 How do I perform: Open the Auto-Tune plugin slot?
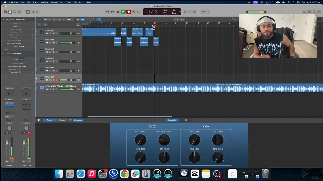(x=9, y=103)
